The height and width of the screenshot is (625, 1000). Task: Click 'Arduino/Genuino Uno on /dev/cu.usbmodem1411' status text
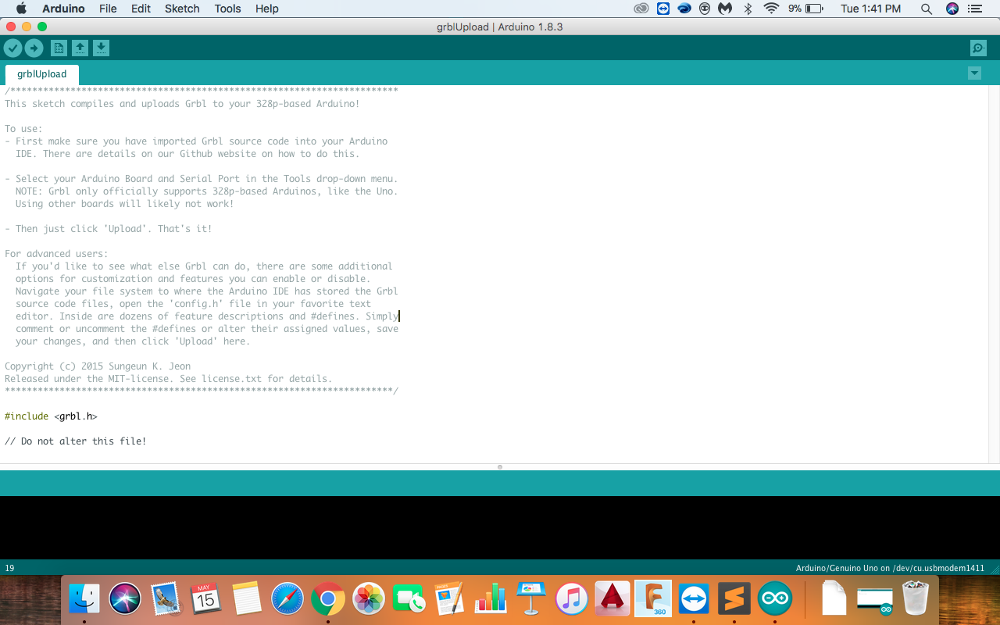890,568
